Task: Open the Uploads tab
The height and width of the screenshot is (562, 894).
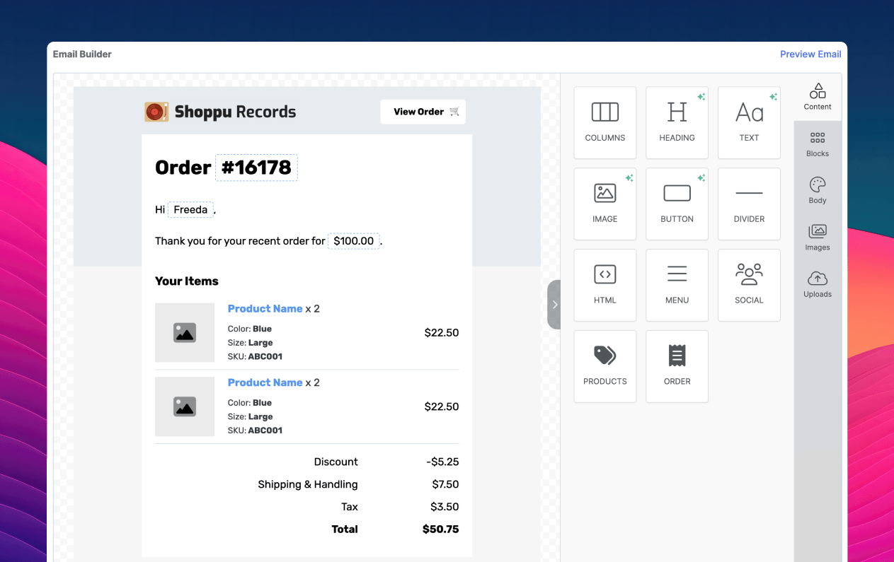Action: tap(817, 284)
